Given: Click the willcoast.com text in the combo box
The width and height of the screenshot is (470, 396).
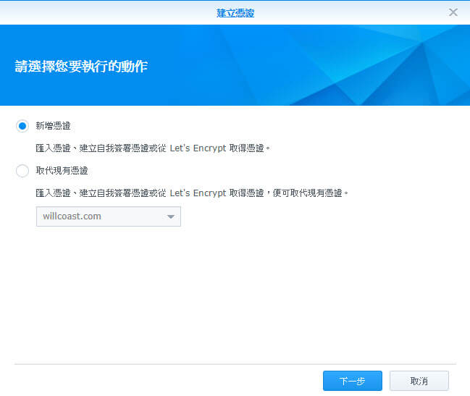Looking at the screenshot, I should click(72, 216).
